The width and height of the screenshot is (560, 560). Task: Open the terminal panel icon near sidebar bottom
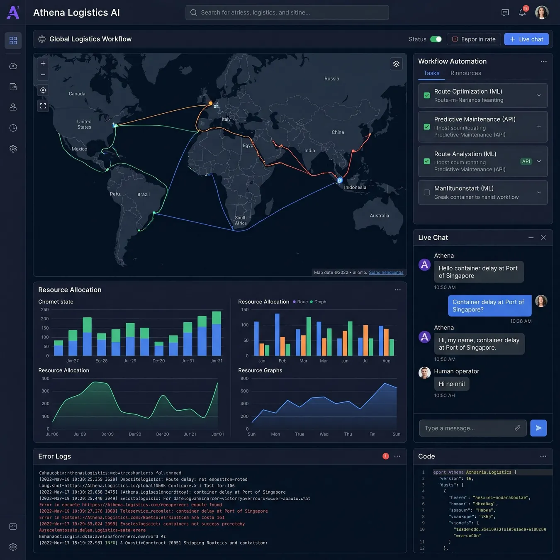coord(13,526)
